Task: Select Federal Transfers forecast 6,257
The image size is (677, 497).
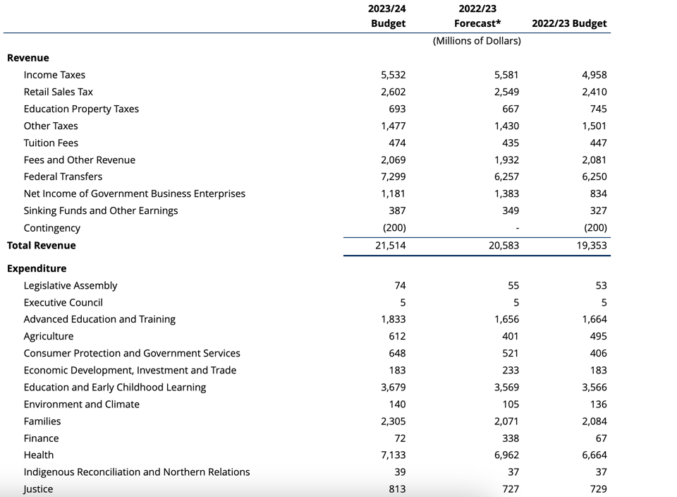Action: (506, 176)
